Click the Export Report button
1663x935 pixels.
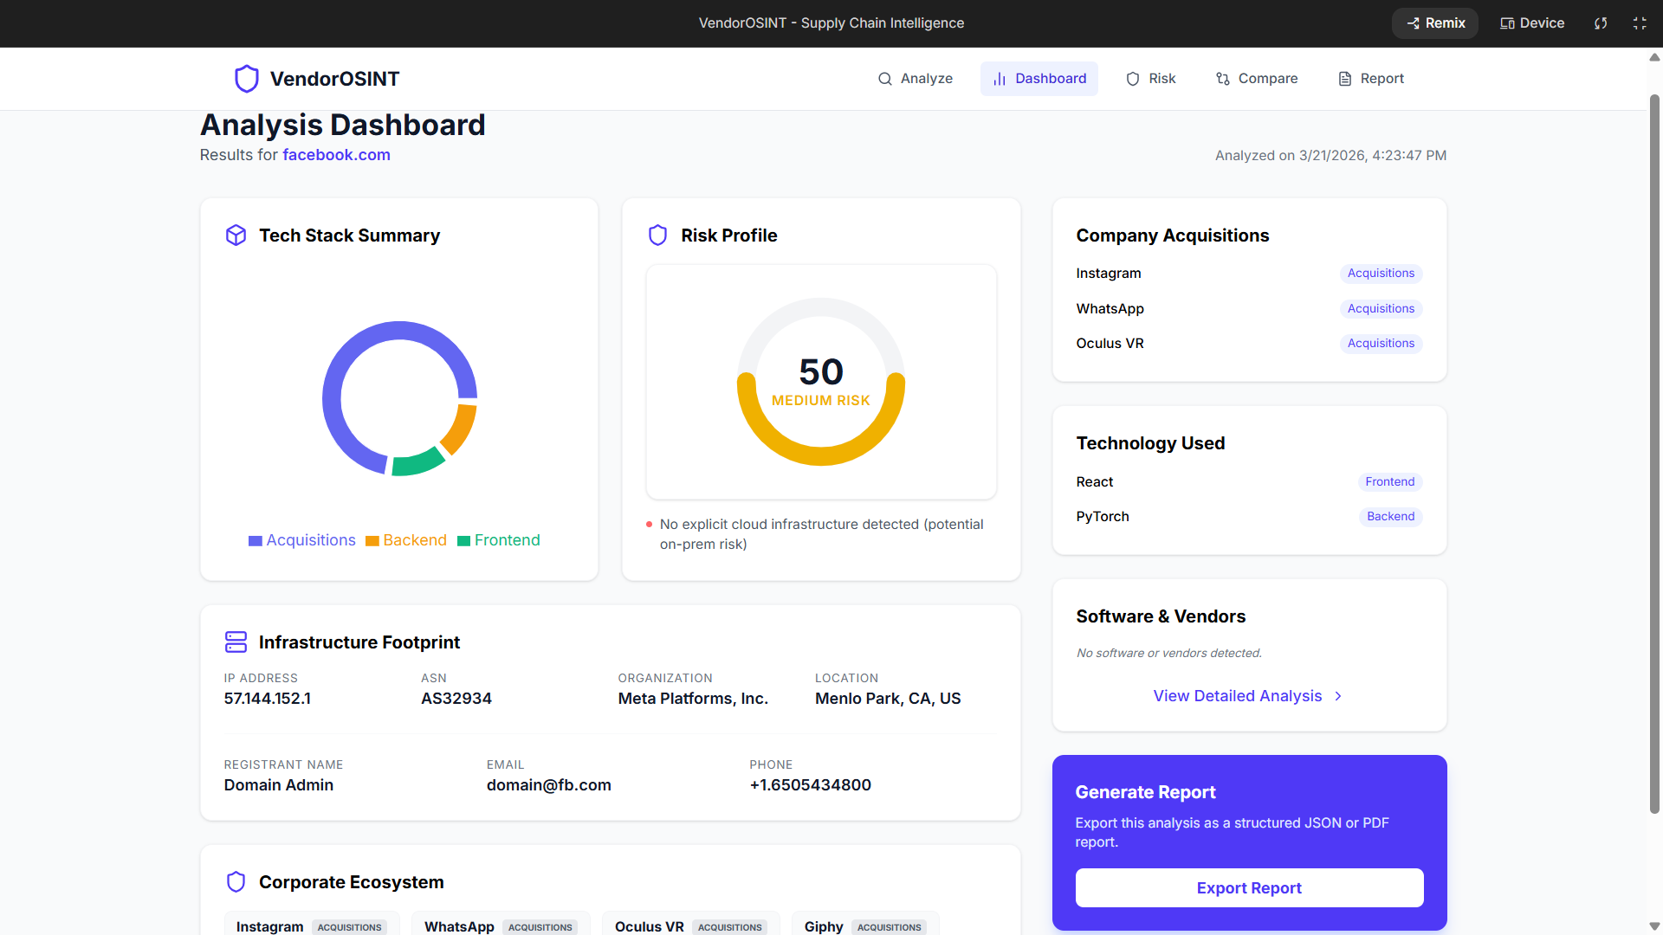1249,887
